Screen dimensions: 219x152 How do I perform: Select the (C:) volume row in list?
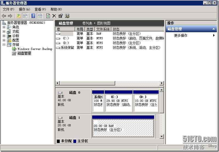pos(110,38)
